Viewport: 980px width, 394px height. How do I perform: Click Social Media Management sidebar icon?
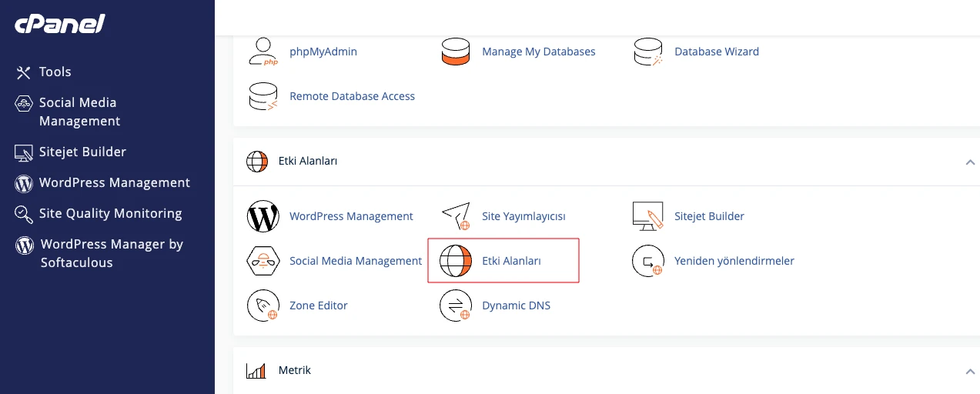pos(24,103)
